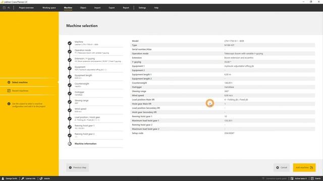The image size is (323, 181).
Task: Click the Wind speed step check icon
Action: 70,110
